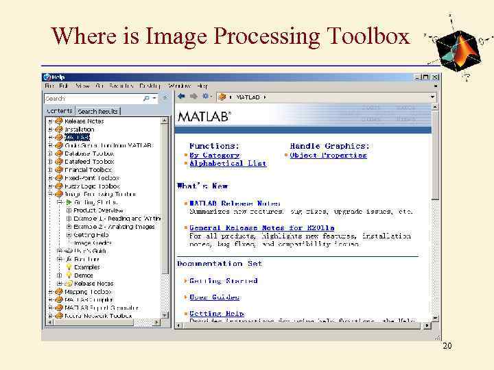Screen dimensions: 494x370
Task: Open the Getting Help link
Action: [217, 313]
